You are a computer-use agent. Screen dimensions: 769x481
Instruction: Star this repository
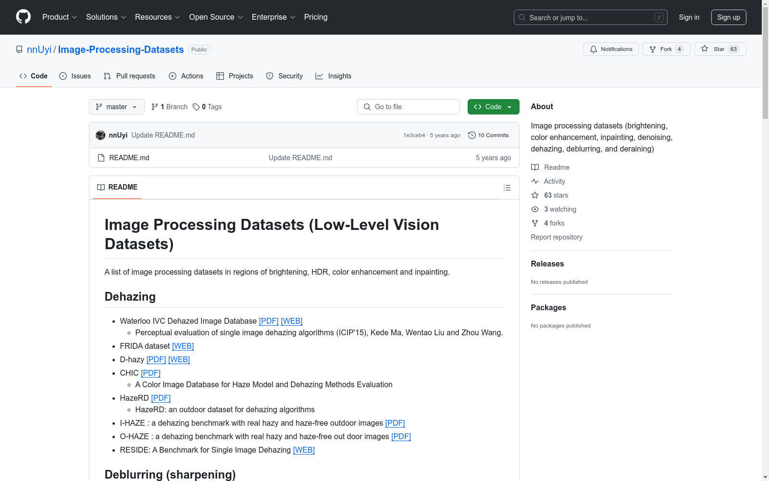coord(720,49)
